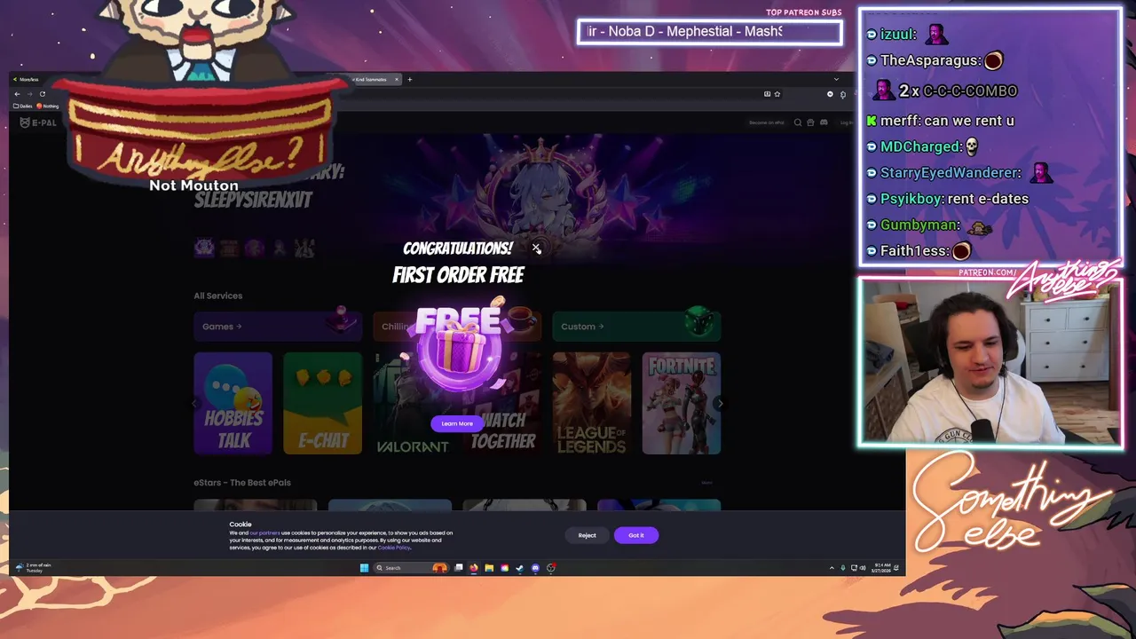Click the Become an ePal link
The image size is (1136, 639).
pos(767,122)
